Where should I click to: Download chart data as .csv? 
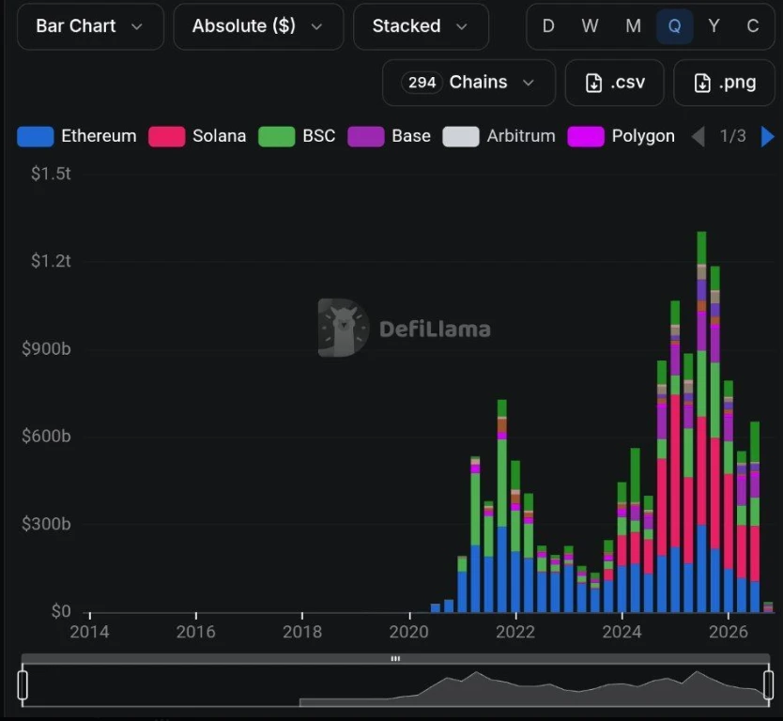615,83
